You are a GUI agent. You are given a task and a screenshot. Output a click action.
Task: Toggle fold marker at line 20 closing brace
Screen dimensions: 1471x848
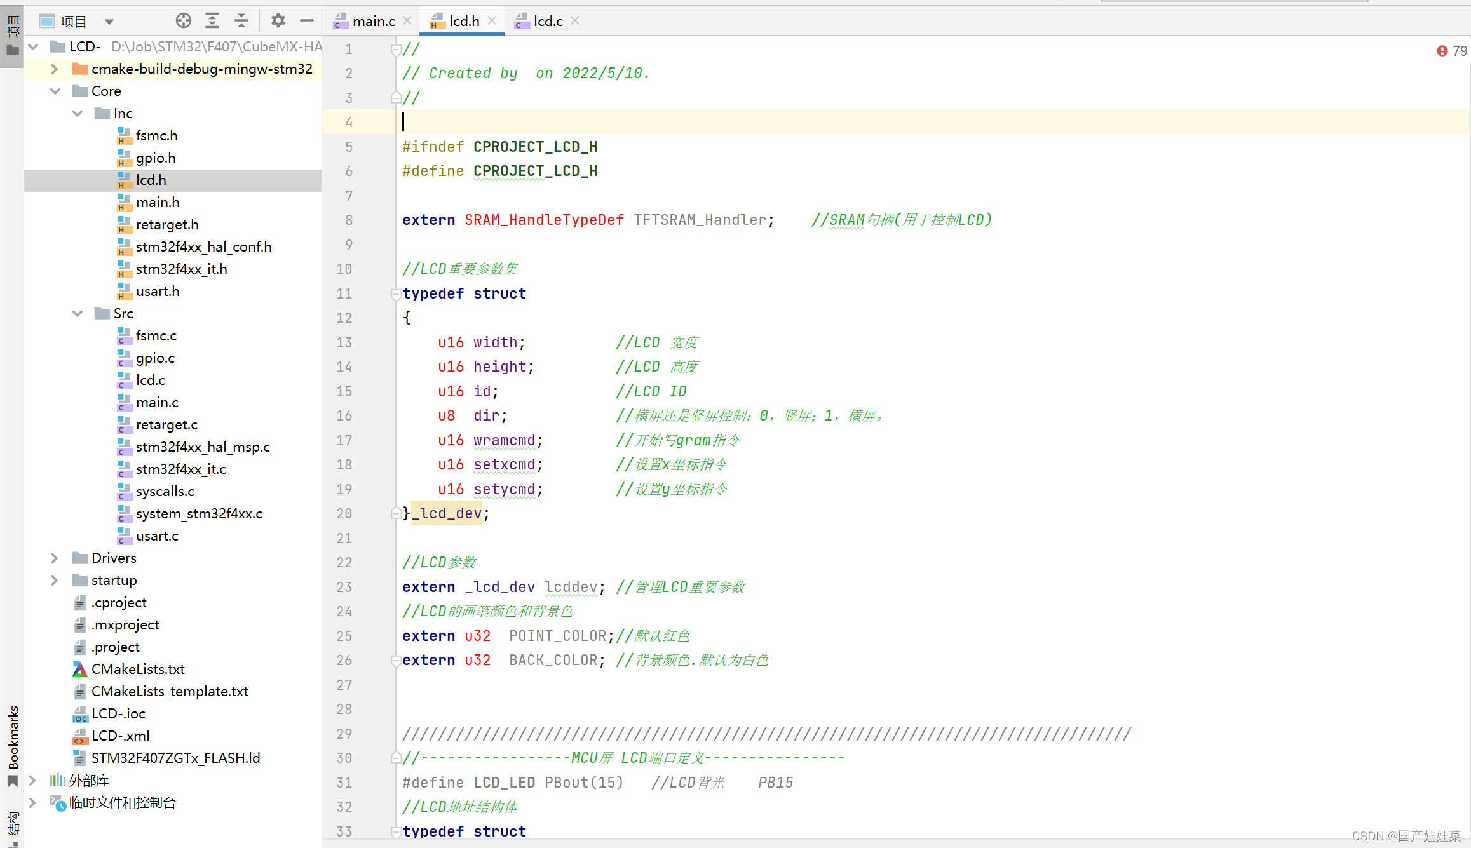click(396, 513)
